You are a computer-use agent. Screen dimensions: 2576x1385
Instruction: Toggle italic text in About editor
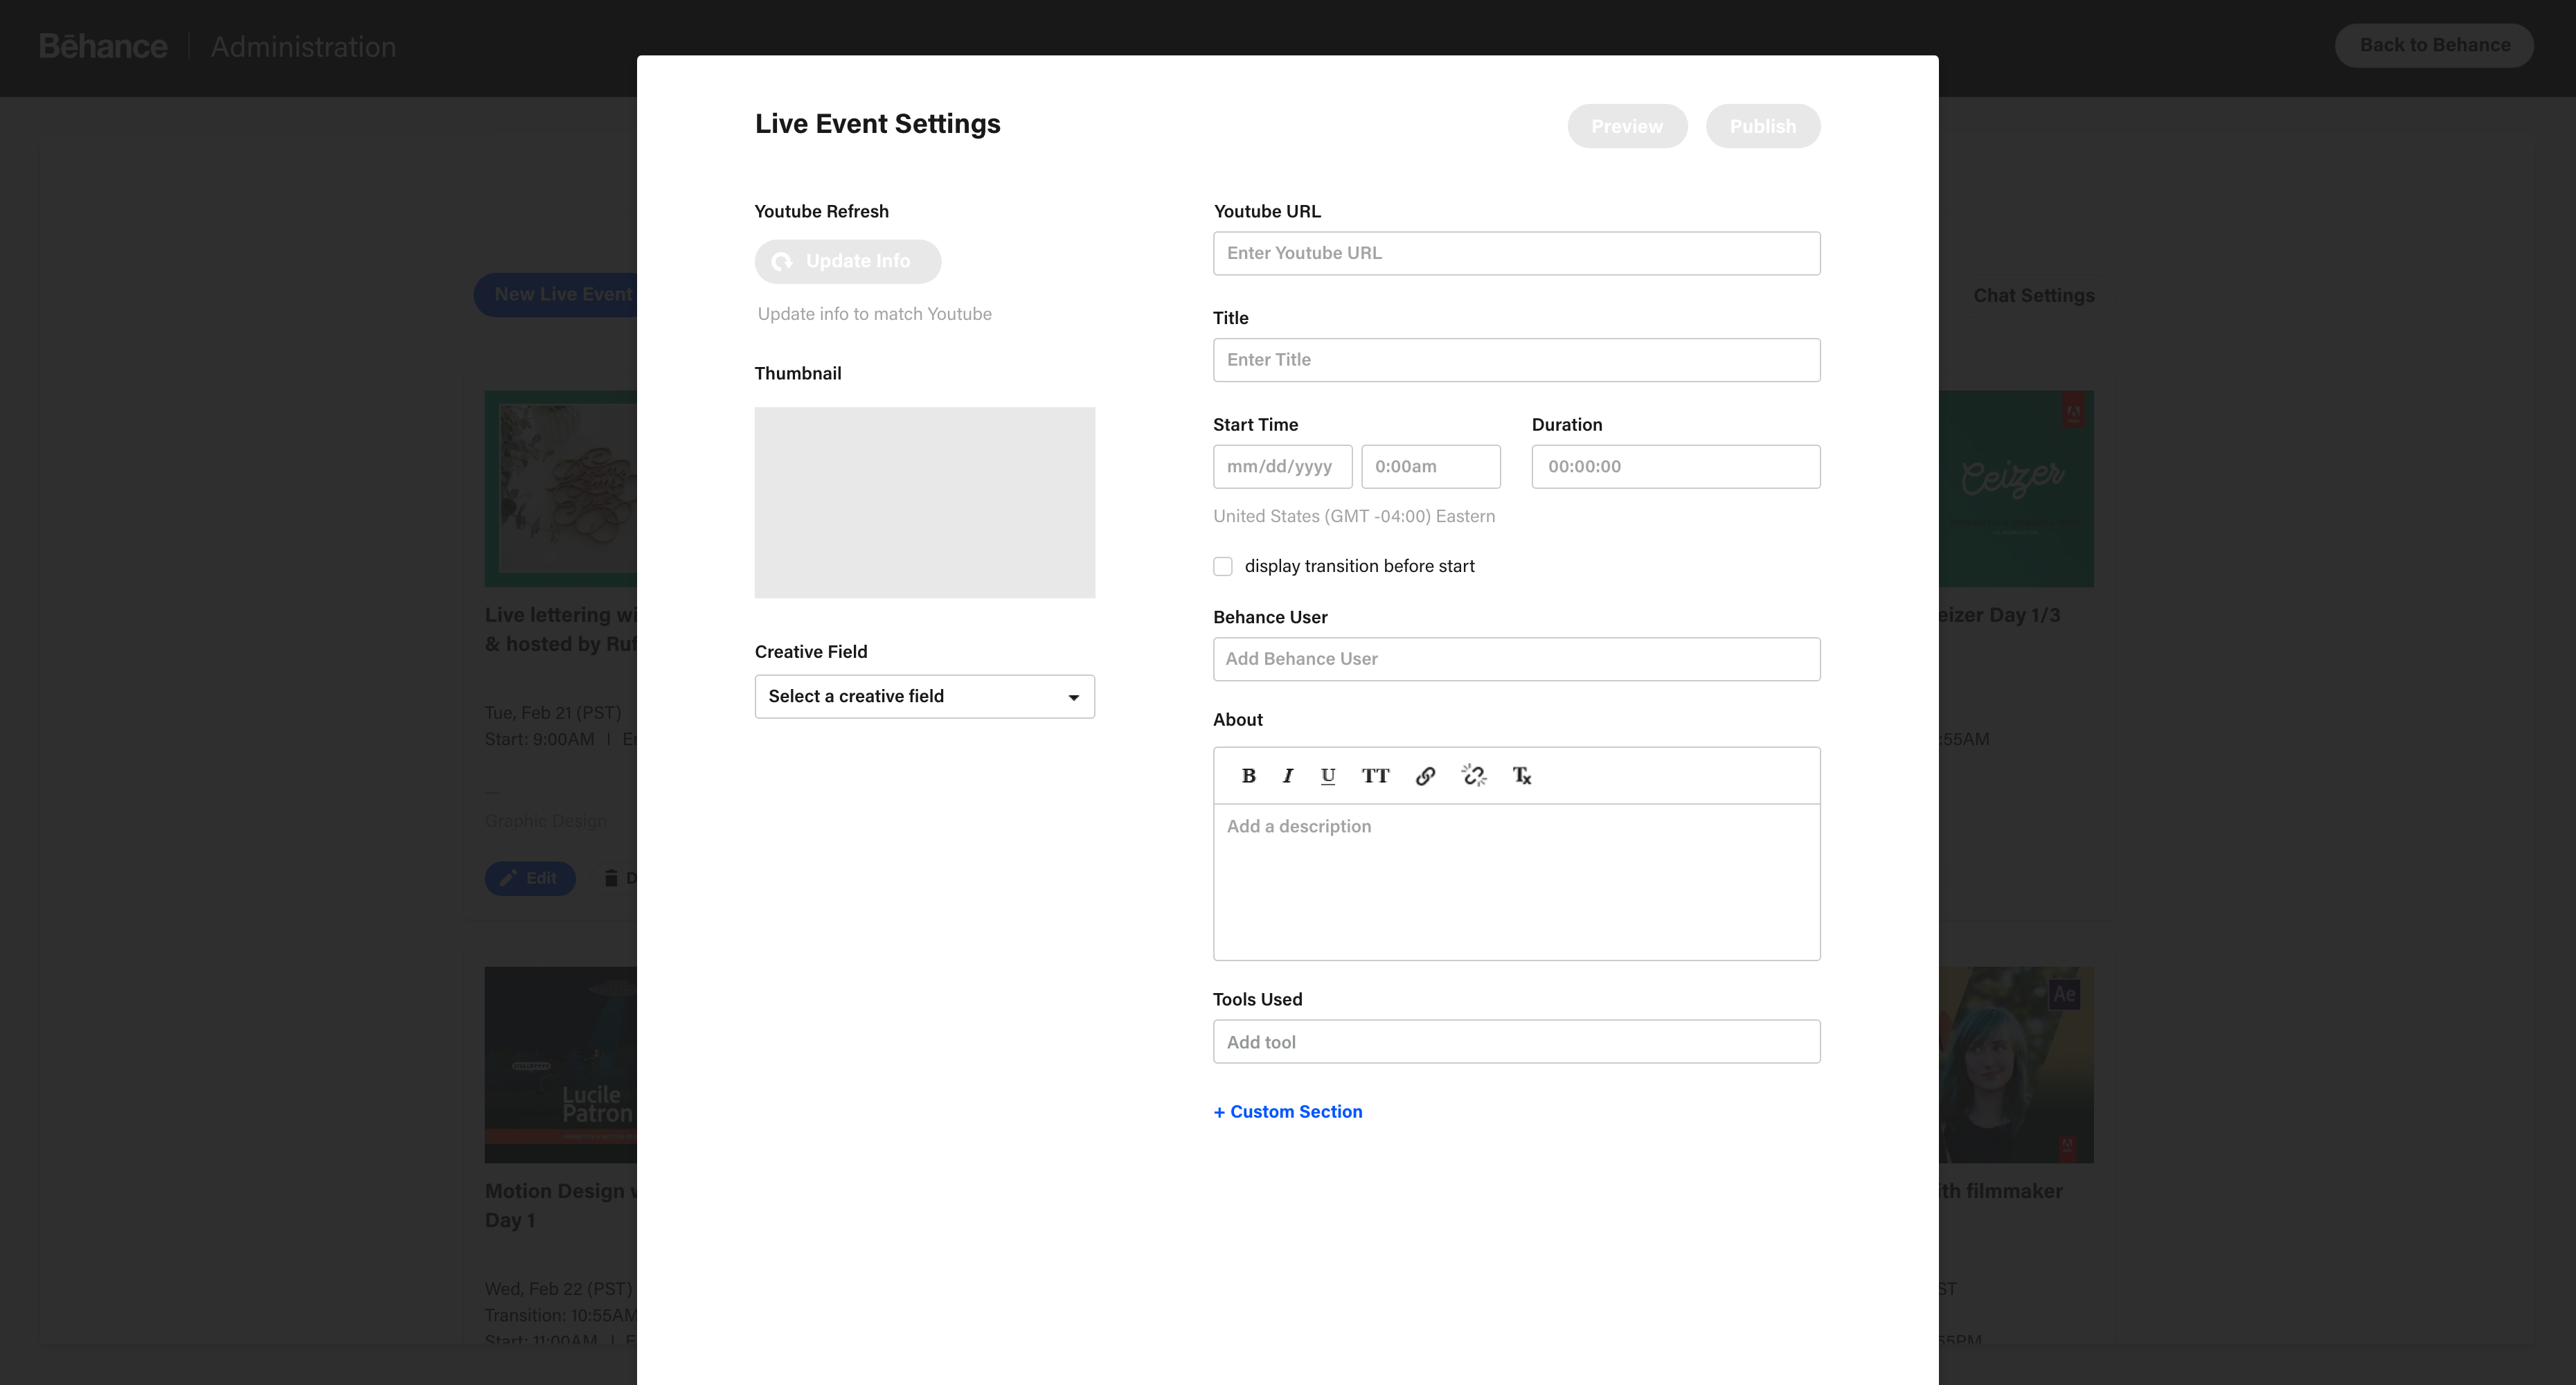point(1288,776)
